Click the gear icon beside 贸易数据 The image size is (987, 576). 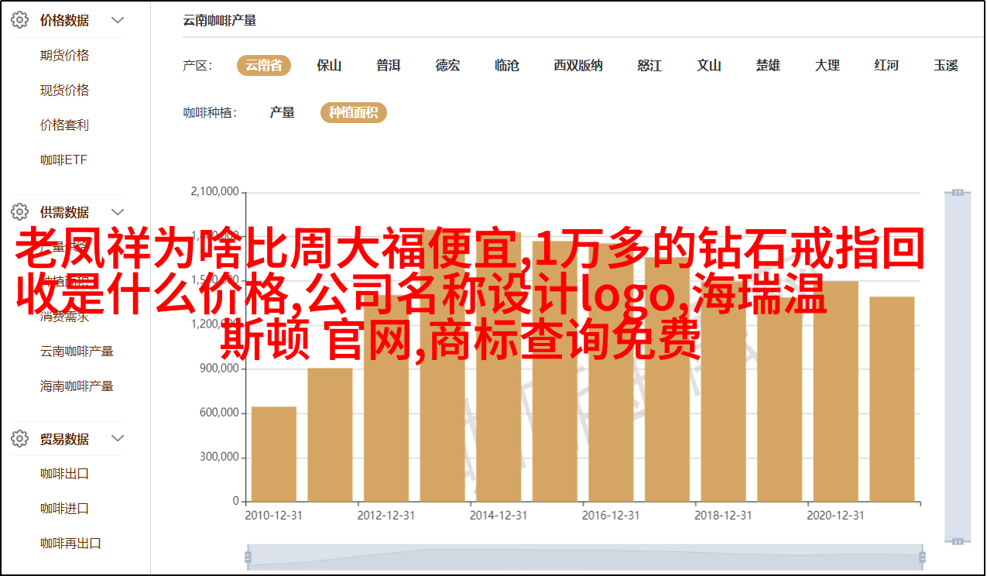(19, 439)
